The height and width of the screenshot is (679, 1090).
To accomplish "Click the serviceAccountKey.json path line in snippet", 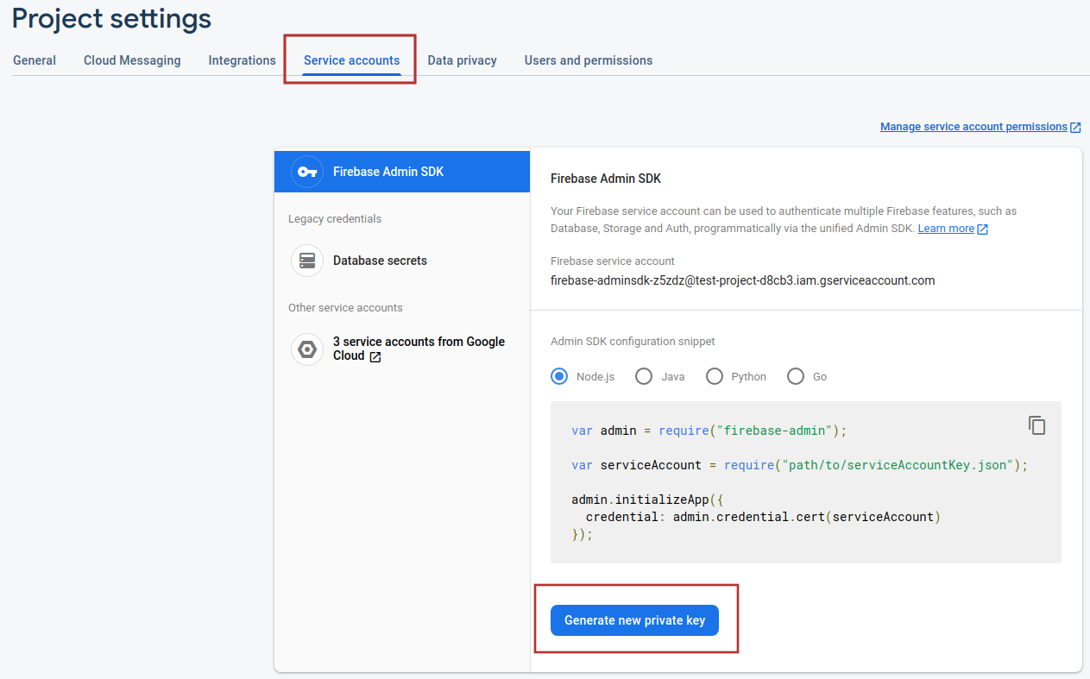I will click(x=800, y=465).
